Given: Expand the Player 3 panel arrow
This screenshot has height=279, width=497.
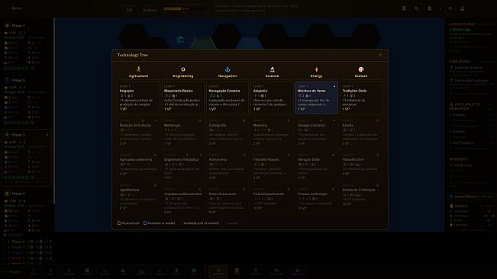Looking at the screenshot, I should (x=47, y=135).
